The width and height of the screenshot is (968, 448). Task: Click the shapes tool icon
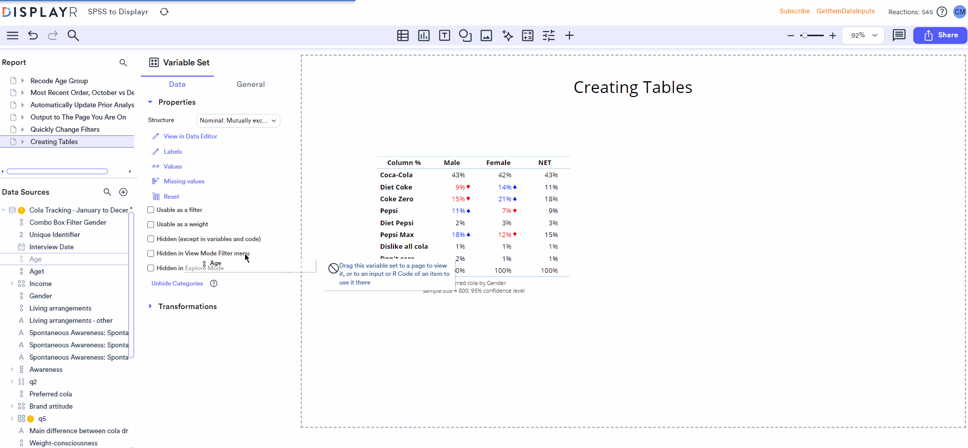[x=465, y=35]
